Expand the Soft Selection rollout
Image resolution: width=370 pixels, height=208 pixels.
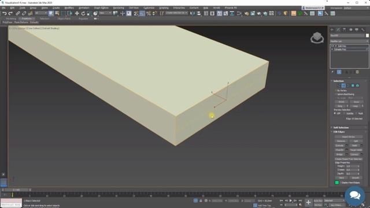pyautogui.click(x=341, y=128)
